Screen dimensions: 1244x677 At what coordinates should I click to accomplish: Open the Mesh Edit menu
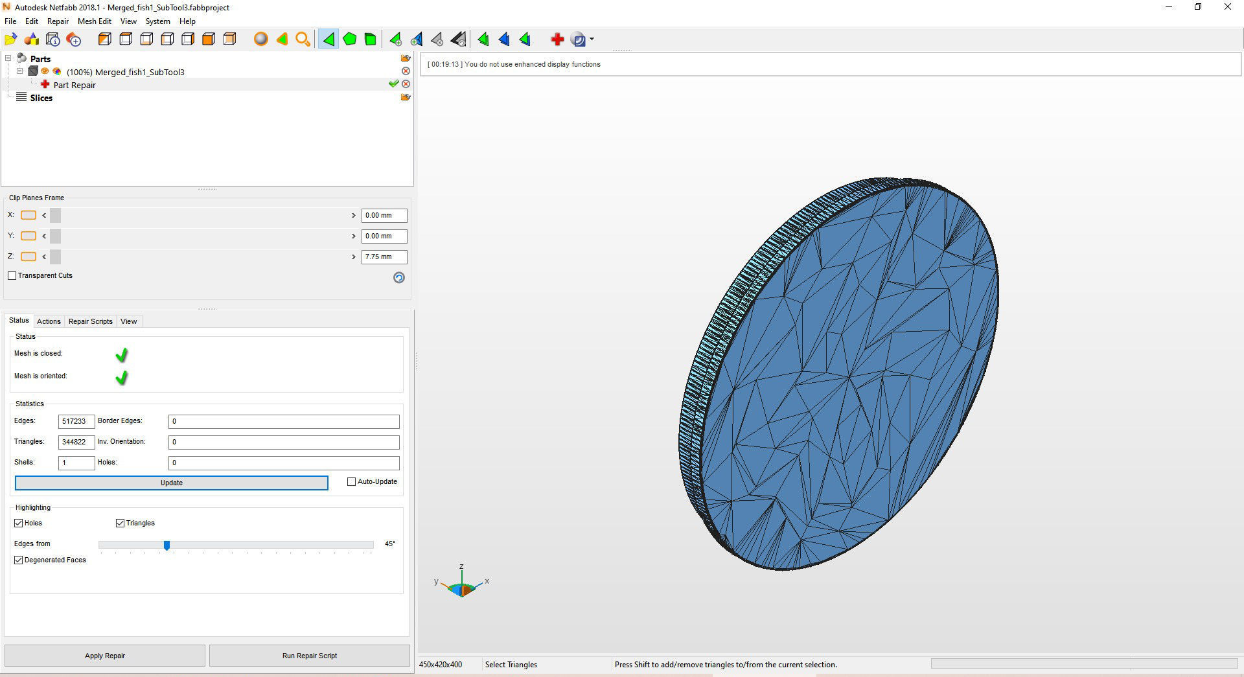click(95, 21)
